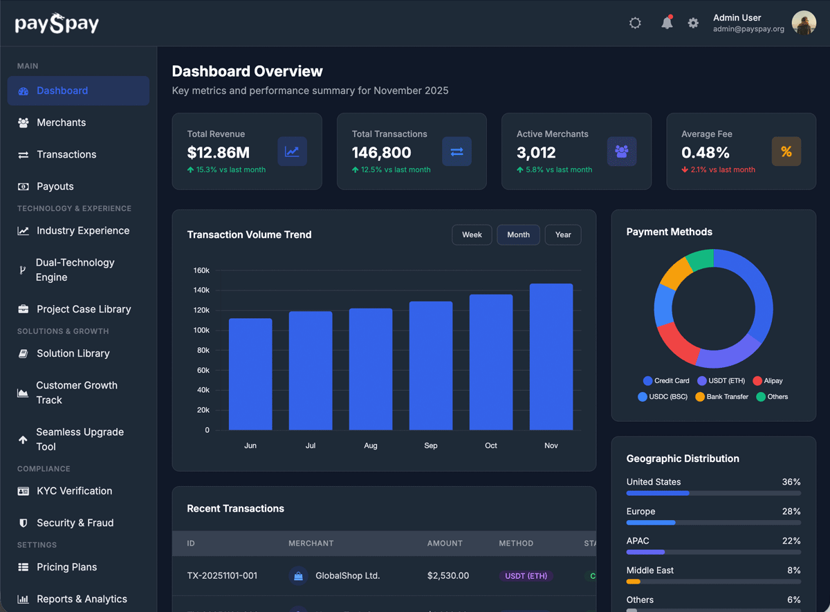Image resolution: width=830 pixels, height=612 pixels.
Task: Open settings via the gear icon
Action: click(693, 23)
